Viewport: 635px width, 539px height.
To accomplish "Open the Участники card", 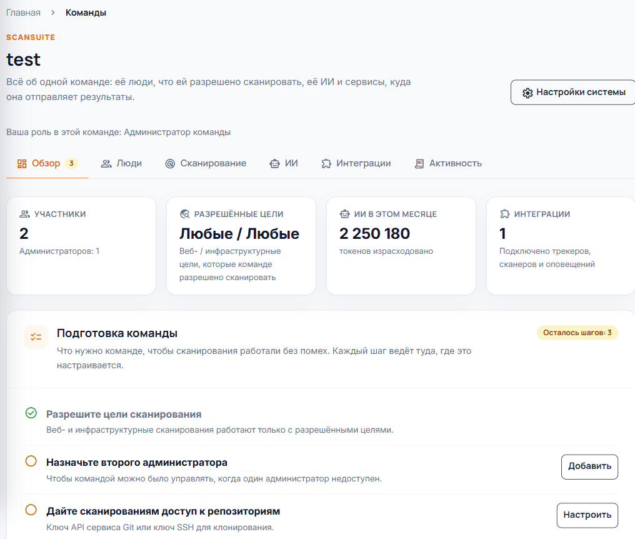I will pos(81,246).
